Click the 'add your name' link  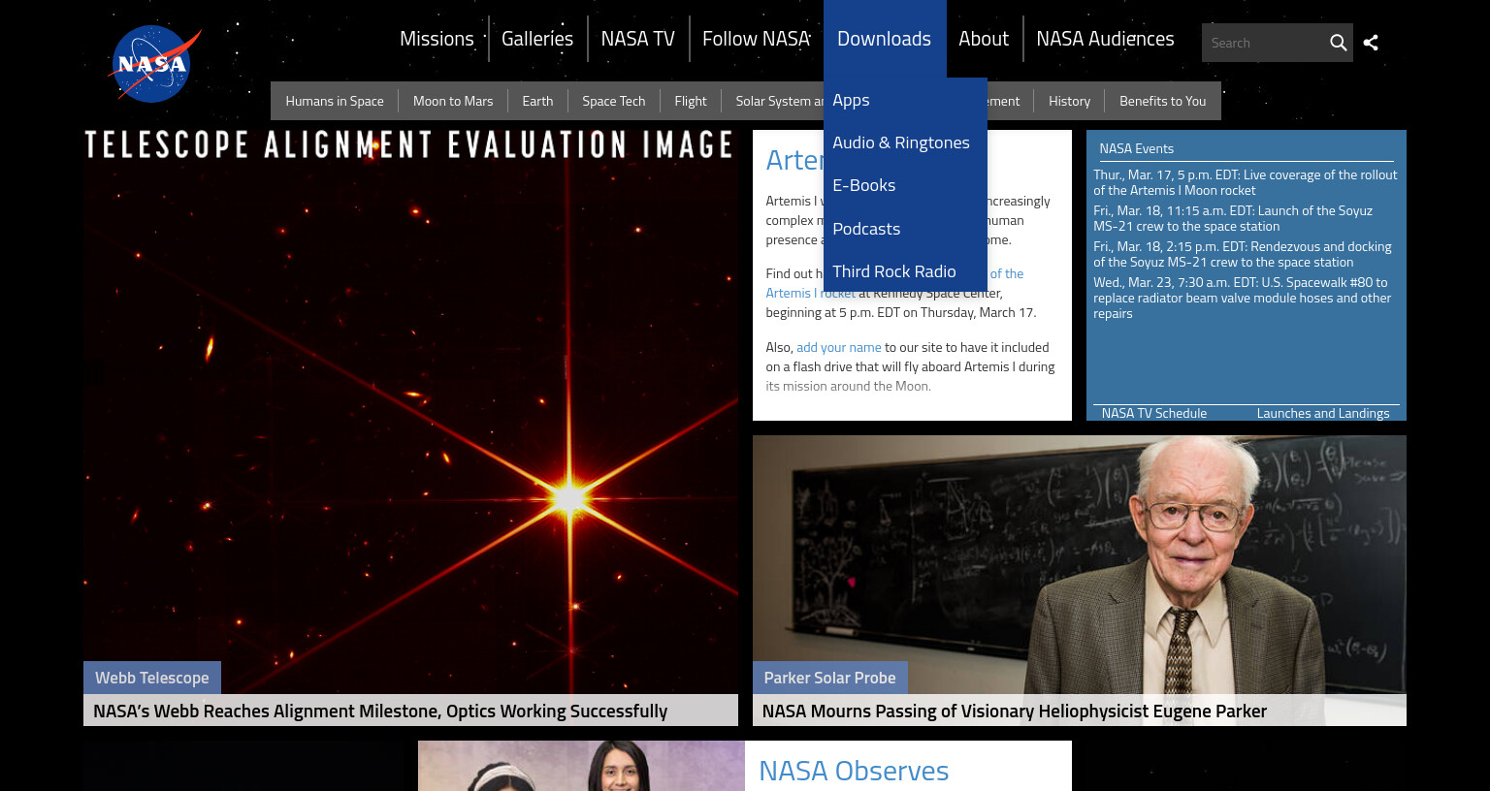point(839,347)
